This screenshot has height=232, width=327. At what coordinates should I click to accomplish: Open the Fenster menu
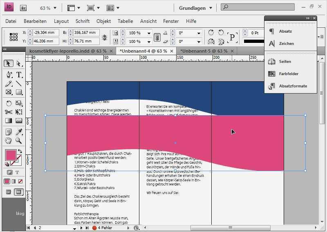[x=171, y=21]
